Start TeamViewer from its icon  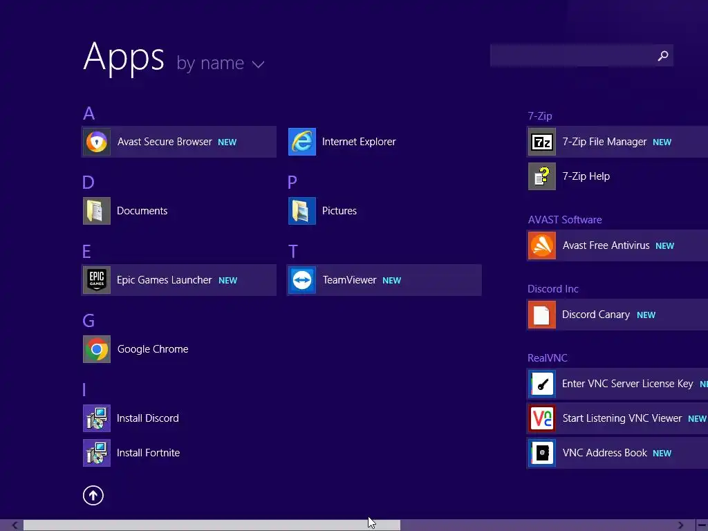[x=302, y=280]
